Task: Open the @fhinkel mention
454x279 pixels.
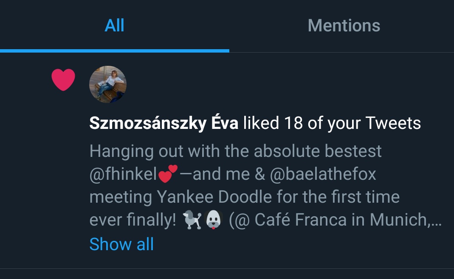Action: [123, 174]
